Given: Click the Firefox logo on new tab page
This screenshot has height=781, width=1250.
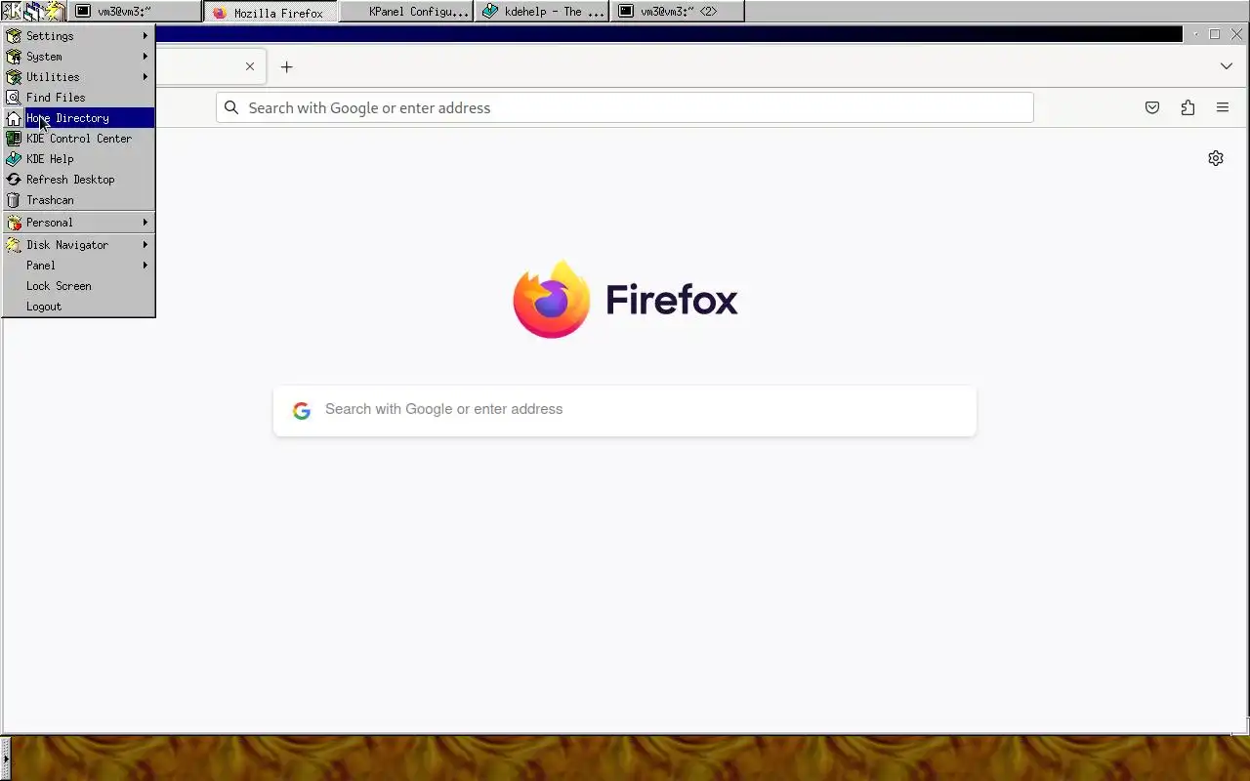Looking at the screenshot, I should pos(625,299).
